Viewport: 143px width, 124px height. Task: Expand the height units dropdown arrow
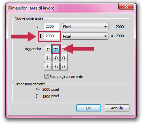[x=105, y=36]
